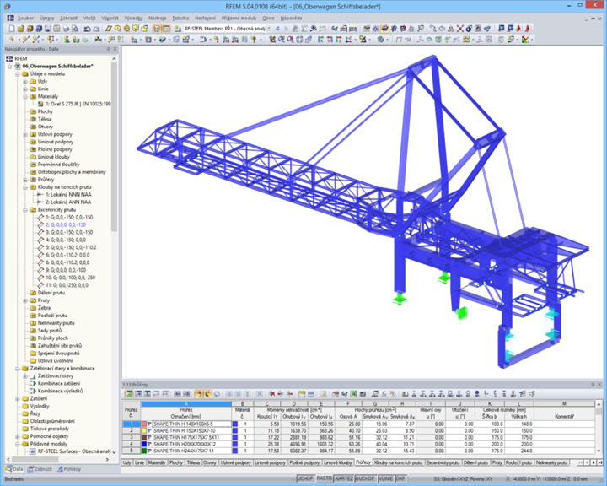Expand the Uzly tree node
Viewport: 607px width, 486px height.
tap(25, 81)
